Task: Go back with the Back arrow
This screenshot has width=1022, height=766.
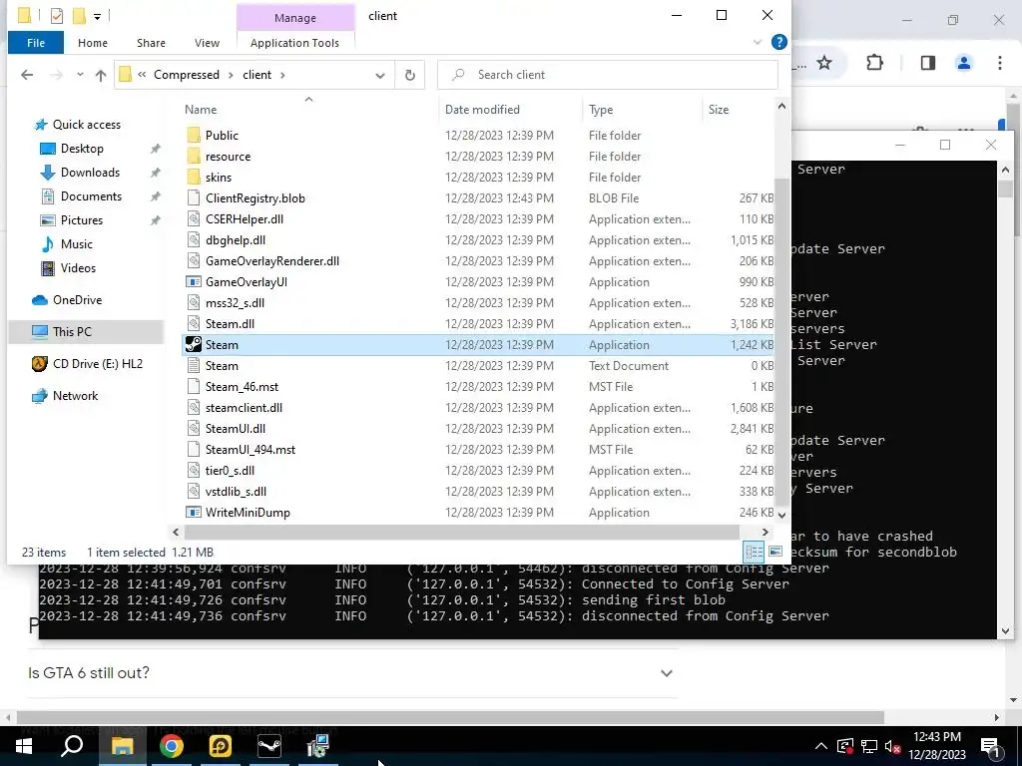Action: pyautogui.click(x=27, y=75)
